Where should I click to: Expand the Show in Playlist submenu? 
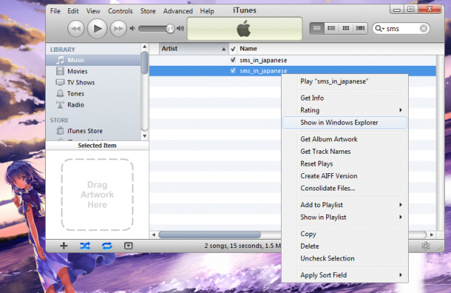345,217
